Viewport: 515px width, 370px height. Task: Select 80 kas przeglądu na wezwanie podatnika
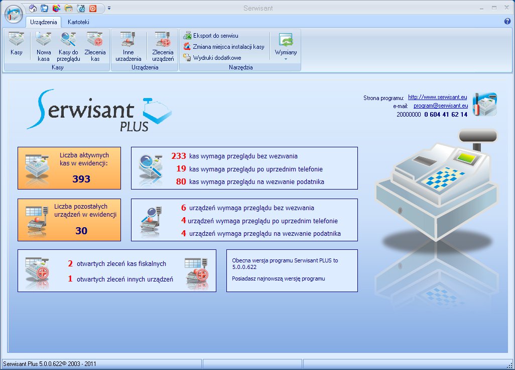(250, 181)
